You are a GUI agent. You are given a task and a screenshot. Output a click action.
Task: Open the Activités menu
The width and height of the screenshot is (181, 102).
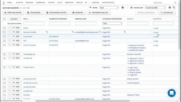coord(20,3)
